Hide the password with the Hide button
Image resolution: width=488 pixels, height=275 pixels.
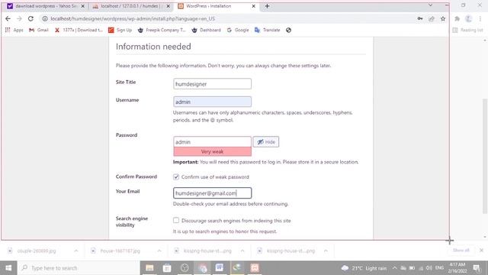(x=266, y=142)
